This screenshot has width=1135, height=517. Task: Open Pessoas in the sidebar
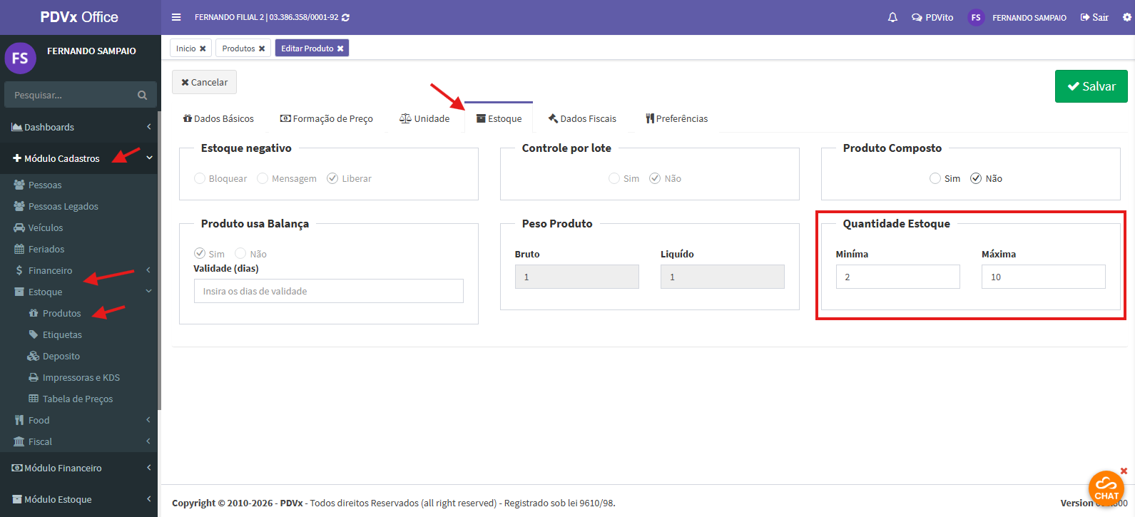(45, 185)
